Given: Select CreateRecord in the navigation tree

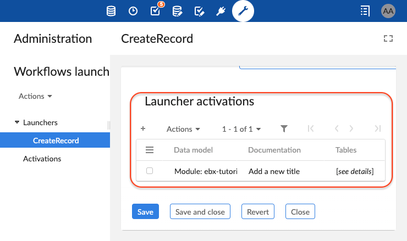Looking at the screenshot, I should pyautogui.click(x=56, y=141).
